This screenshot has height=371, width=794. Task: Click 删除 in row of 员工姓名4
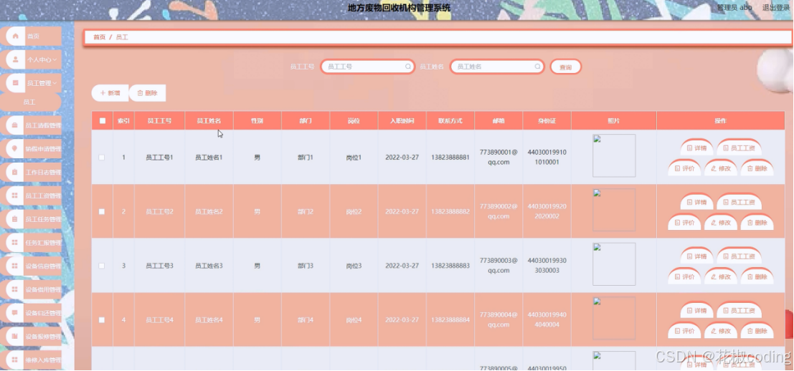(x=757, y=331)
